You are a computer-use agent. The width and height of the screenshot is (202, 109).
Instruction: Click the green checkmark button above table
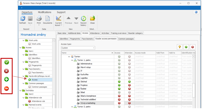coord(186,47)
